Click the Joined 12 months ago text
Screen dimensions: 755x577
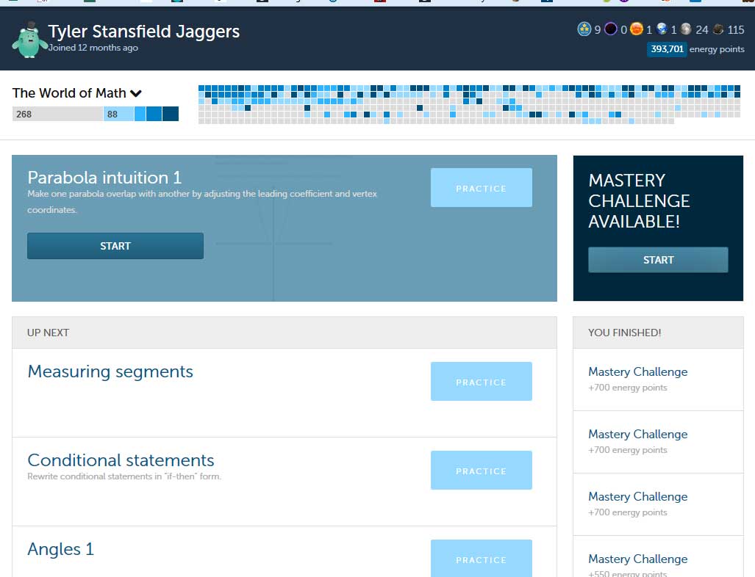click(93, 48)
